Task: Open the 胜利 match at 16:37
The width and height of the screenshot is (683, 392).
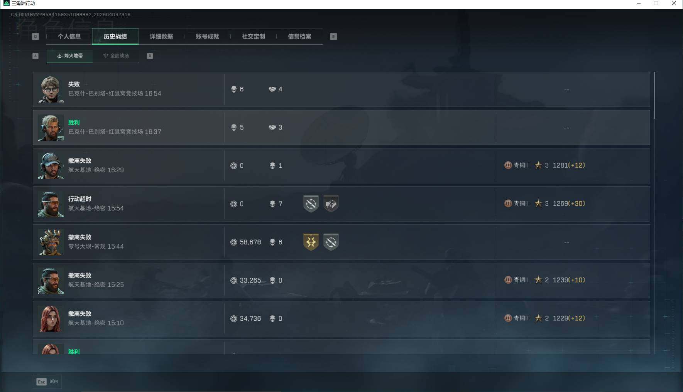Action: (341, 128)
